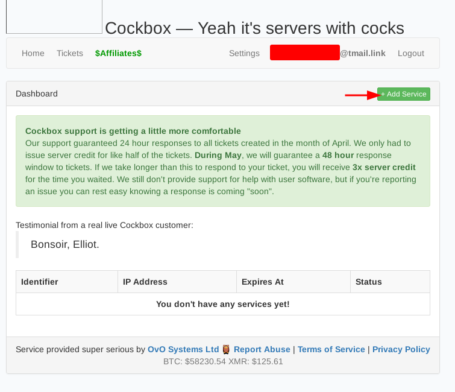Read the Terms of Service link
This screenshot has width=455, height=392.
tap(331, 349)
